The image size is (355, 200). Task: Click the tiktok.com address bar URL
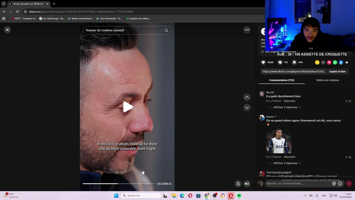[x=81, y=12]
